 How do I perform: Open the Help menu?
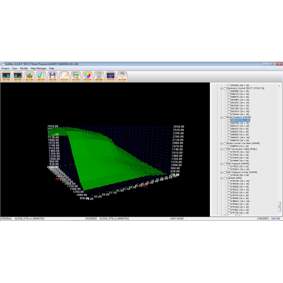click(x=51, y=68)
